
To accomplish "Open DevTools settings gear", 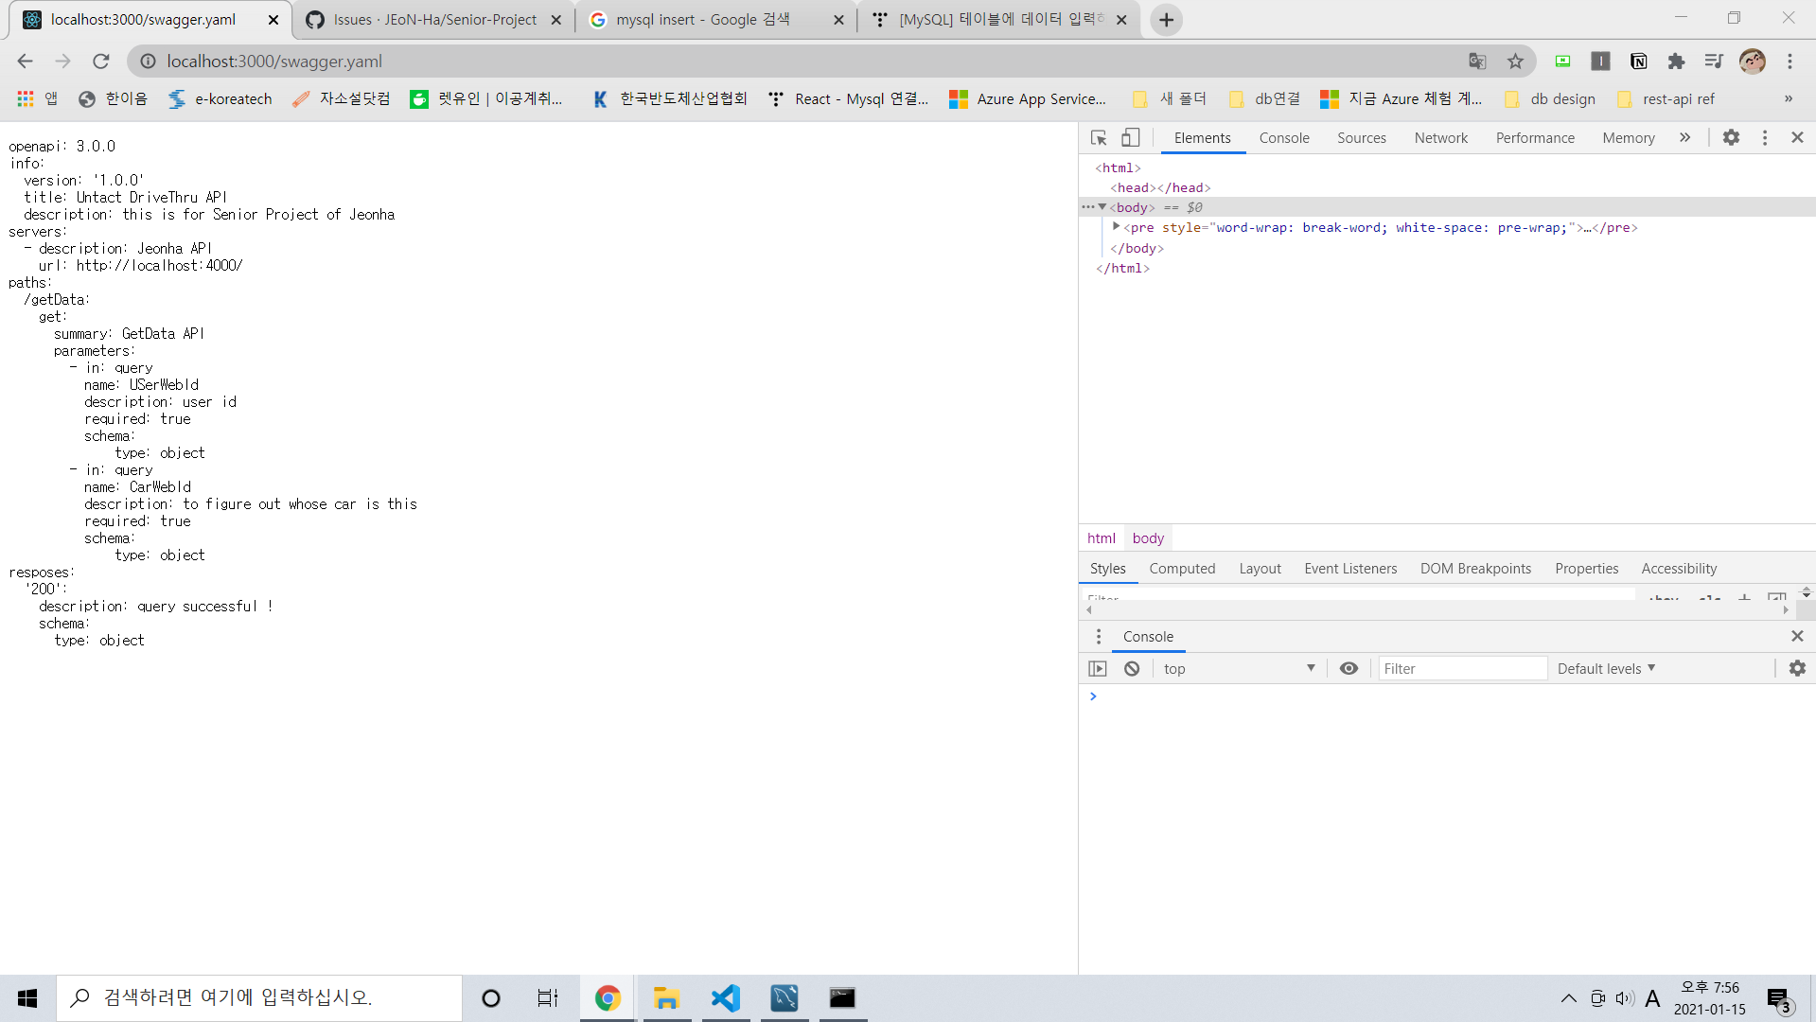I will coord(1731,138).
